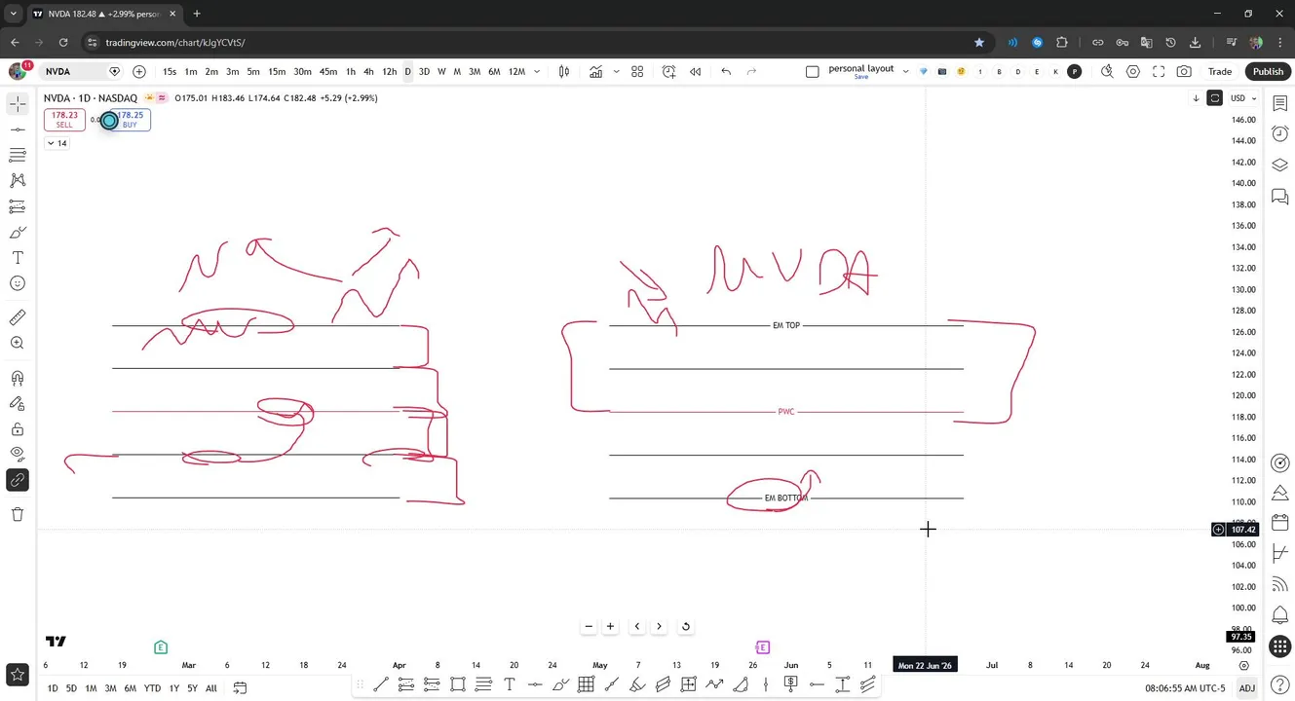Open the personal layout dropdown arrow
Screen dimensions: 1295x701
coord(905,71)
